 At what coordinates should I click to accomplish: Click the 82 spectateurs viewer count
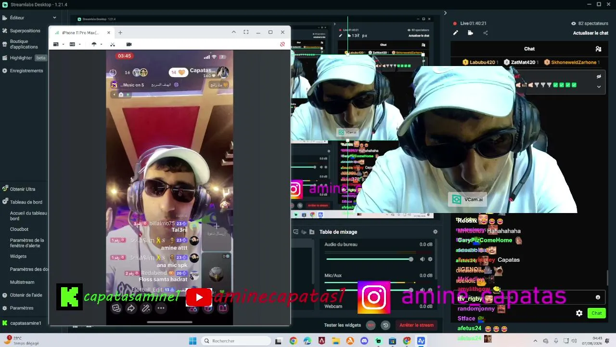pos(590,23)
